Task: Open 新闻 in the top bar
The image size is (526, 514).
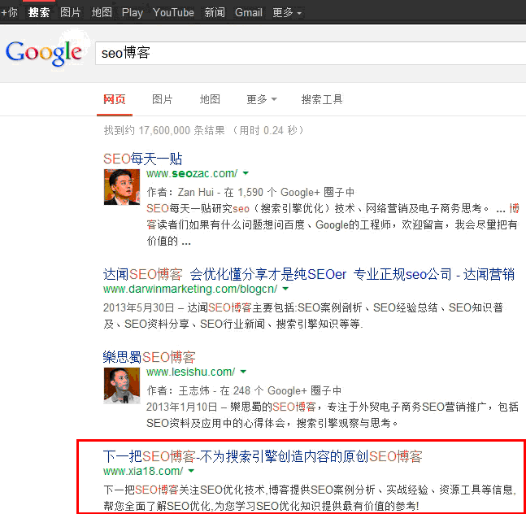Action: coord(215,13)
